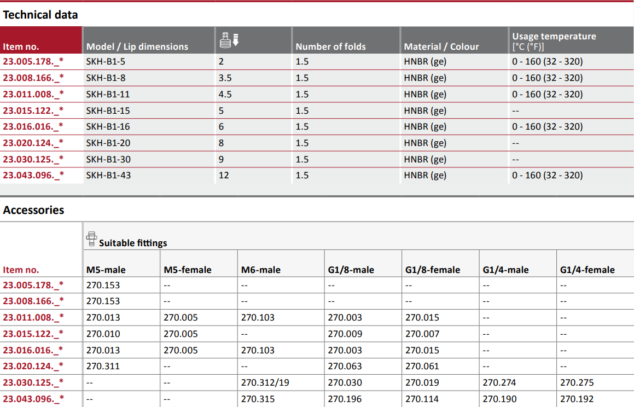The image size is (634, 407).
Task: Click the Item no. header in the Technical data table
Action: 21,46
